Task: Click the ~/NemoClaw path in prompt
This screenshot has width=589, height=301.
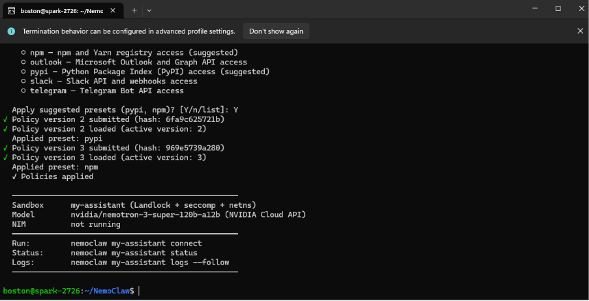Action: [x=106, y=291]
